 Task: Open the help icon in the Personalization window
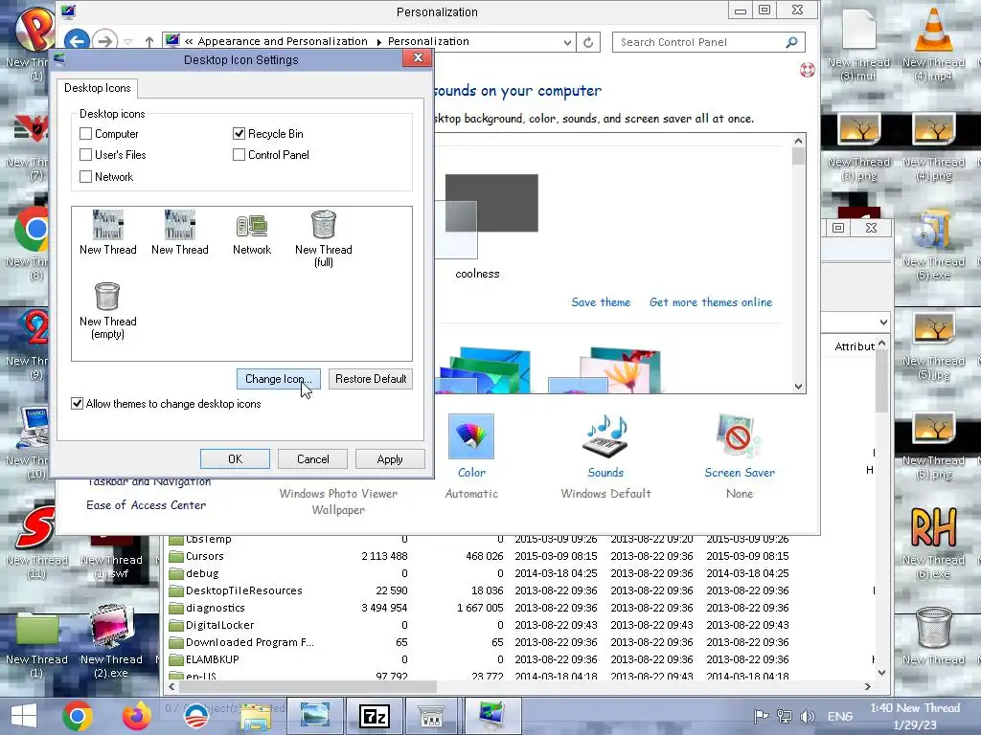[x=807, y=70]
